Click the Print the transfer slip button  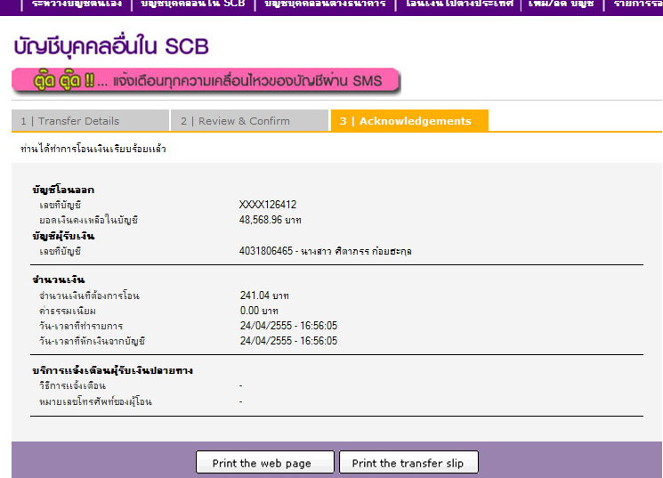(408, 462)
